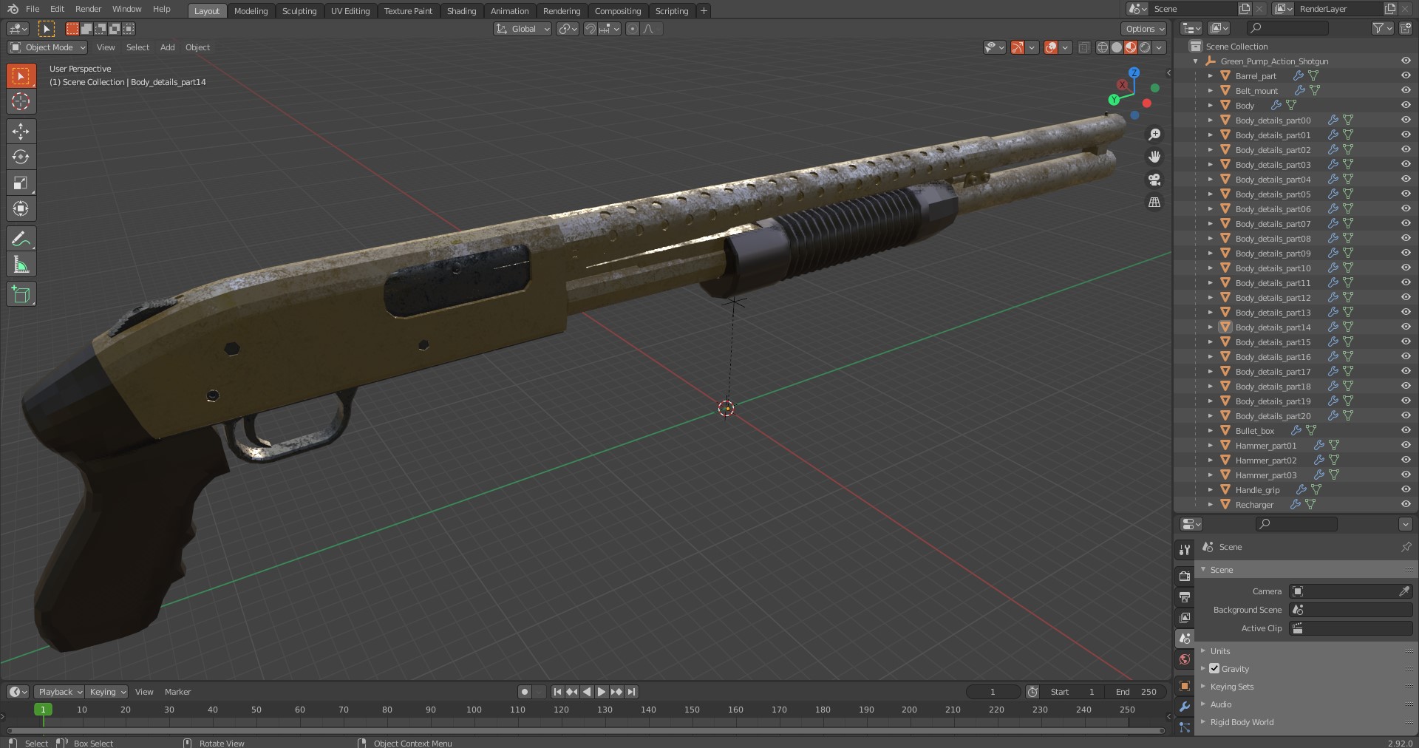Switch to wireframe viewport shading
Viewport: 1419px width, 748px height.
tap(1103, 47)
